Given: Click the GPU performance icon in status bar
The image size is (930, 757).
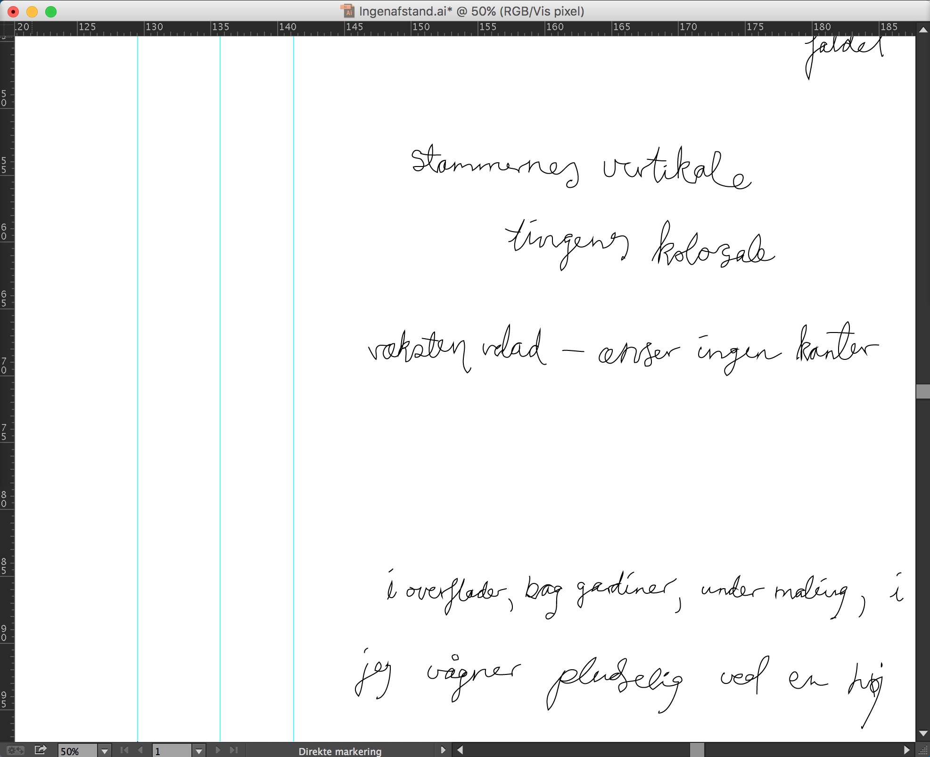Looking at the screenshot, I should click(16, 750).
